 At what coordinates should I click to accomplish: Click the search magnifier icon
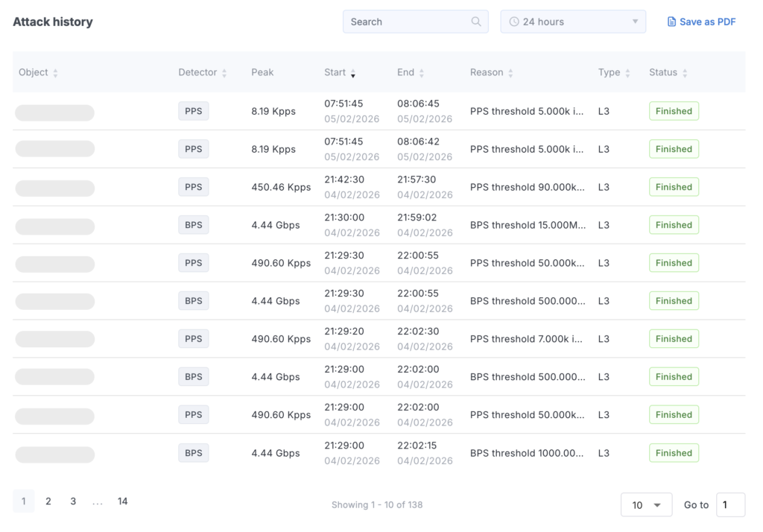point(476,22)
